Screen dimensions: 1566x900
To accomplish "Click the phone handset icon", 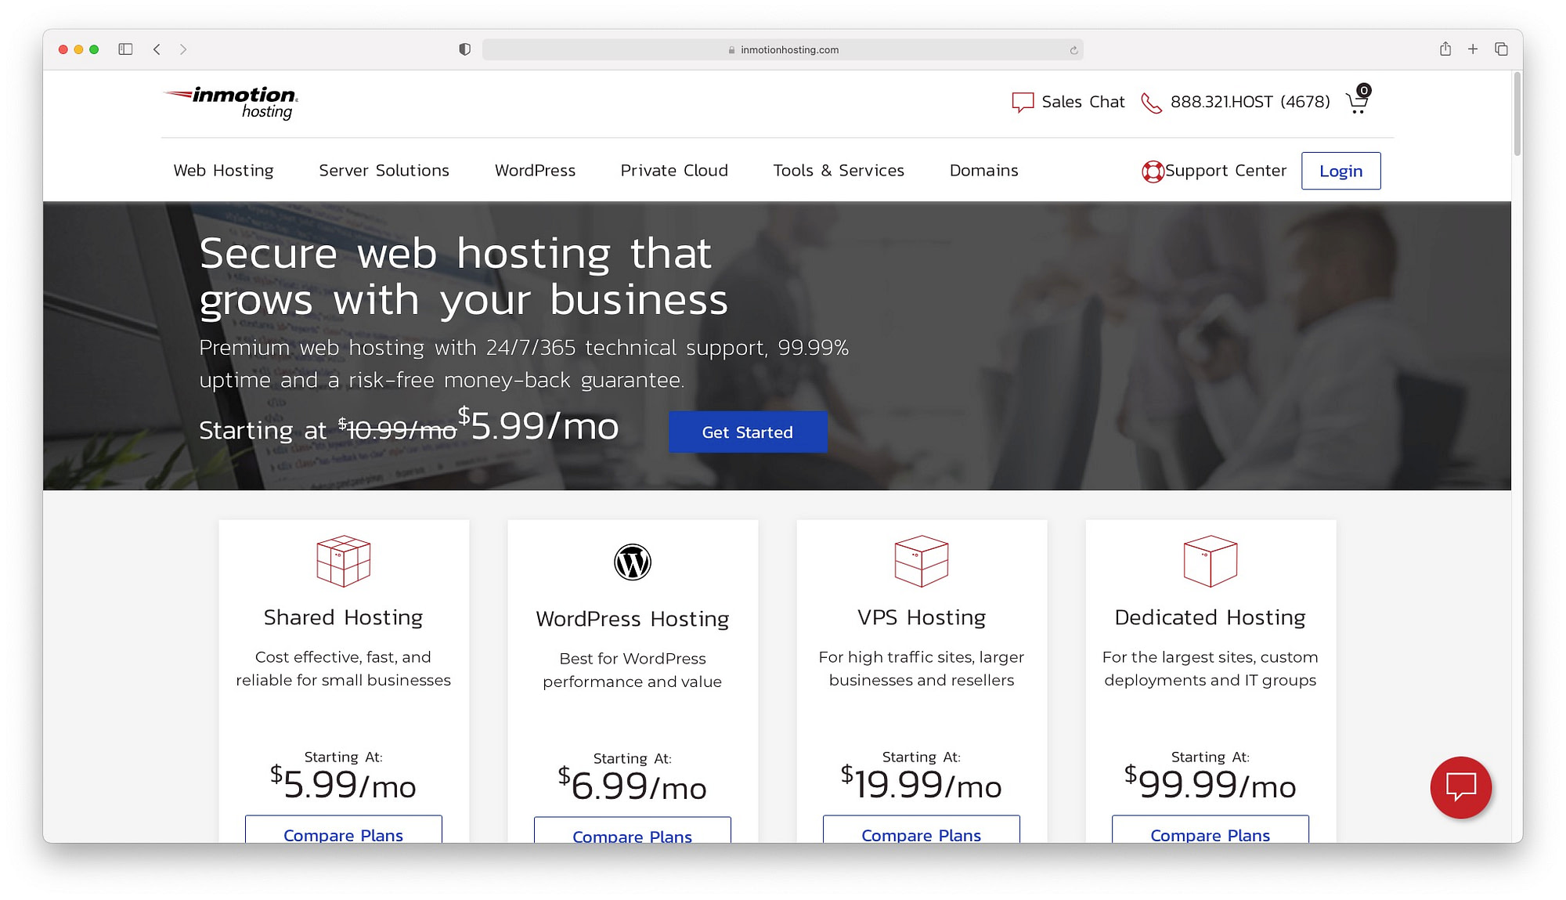I will tap(1151, 103).
